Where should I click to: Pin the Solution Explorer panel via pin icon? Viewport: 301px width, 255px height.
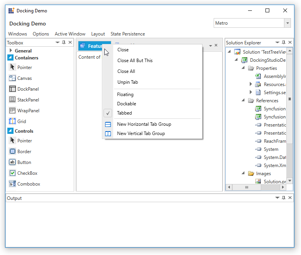(284, 42)
